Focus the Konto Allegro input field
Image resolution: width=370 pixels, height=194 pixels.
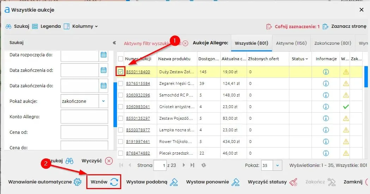[84, 117]
